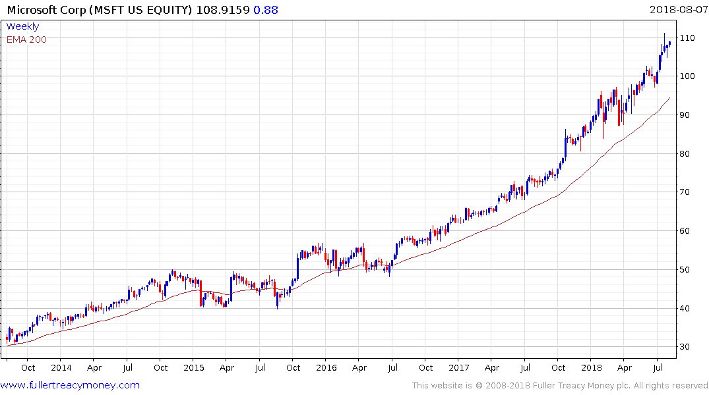Click the 30 price axis label
Screen dimensions: 709x395
685,347
